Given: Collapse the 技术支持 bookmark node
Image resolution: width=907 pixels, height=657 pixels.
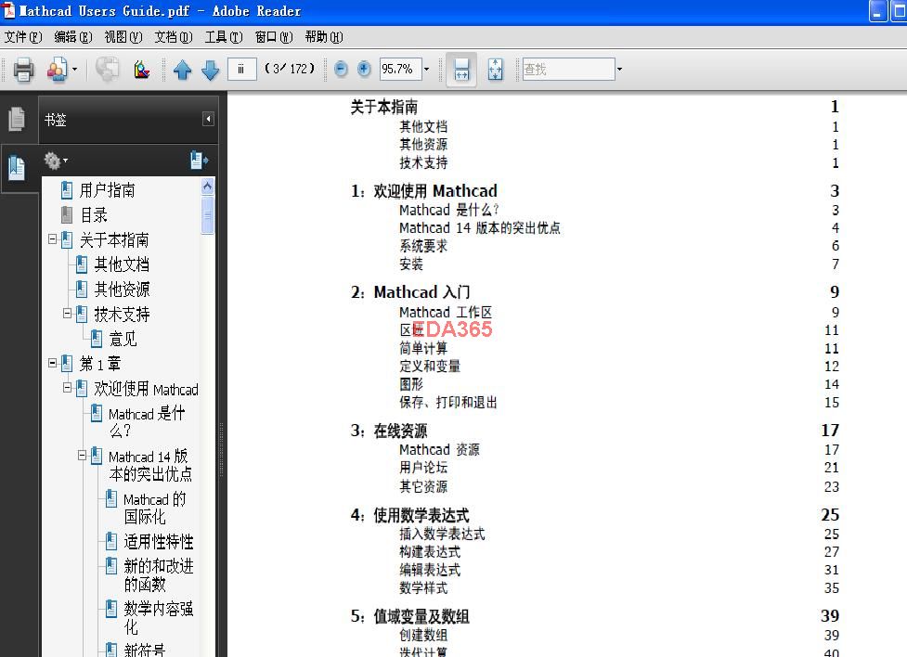Looking at the screenshot, I should click(x=67, y=313).
